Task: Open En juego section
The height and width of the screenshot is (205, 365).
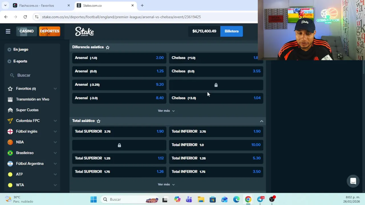Action: [x=21, y=50]
